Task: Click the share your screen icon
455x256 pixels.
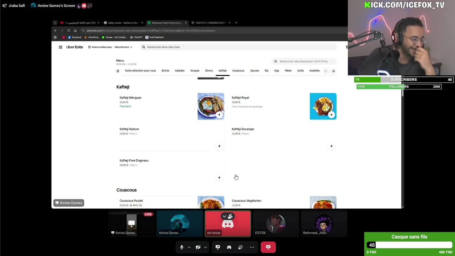Action: (x=218, y=247)
